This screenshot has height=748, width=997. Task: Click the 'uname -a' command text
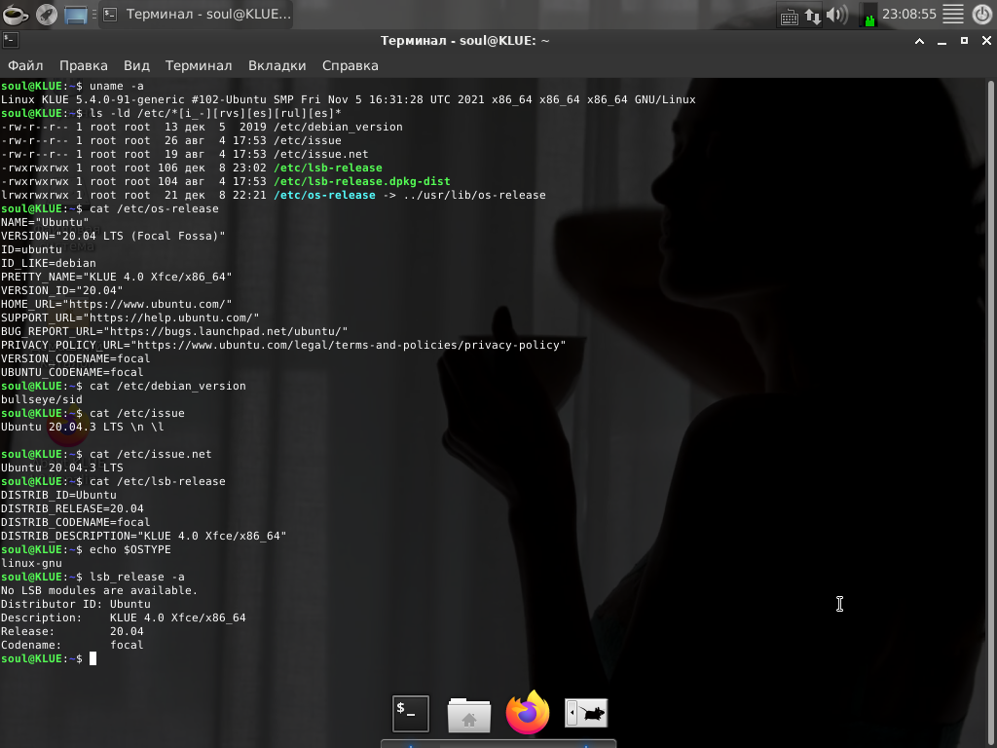(117, 86)
